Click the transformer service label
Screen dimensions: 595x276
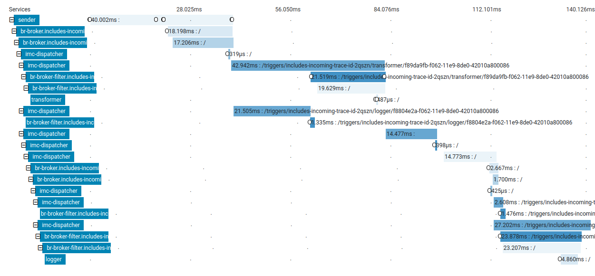point(47,100)
